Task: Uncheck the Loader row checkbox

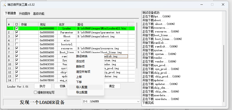Action: tap(17, 28)
